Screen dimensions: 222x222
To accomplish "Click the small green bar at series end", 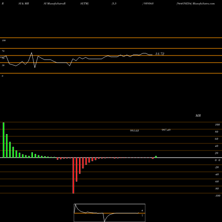I will pyautogui.click(x=156, y=157).
